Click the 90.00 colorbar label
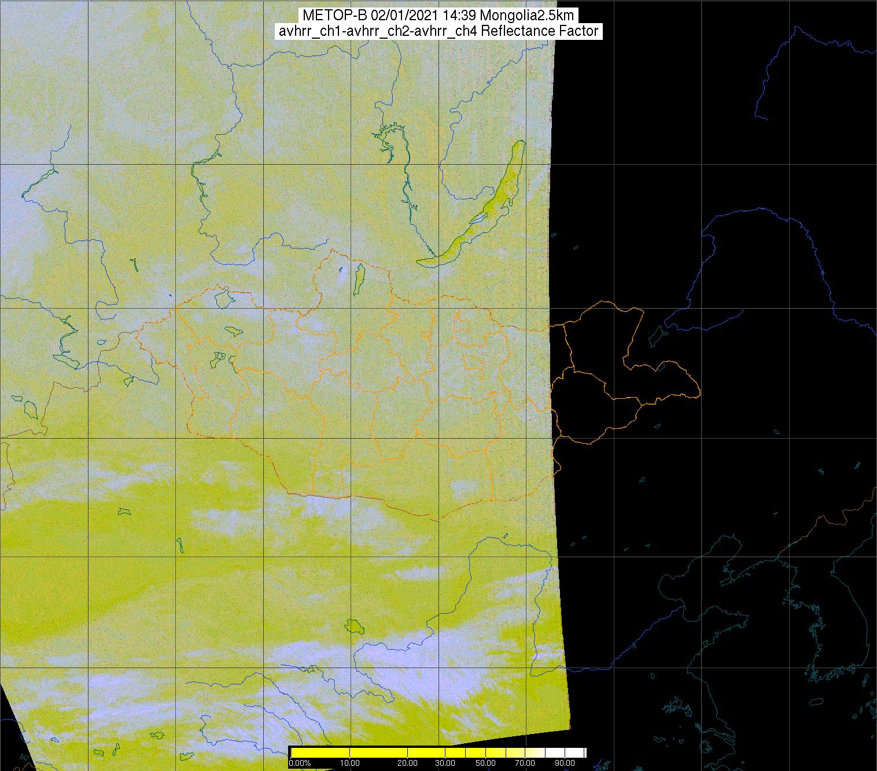 click(565, 763)
